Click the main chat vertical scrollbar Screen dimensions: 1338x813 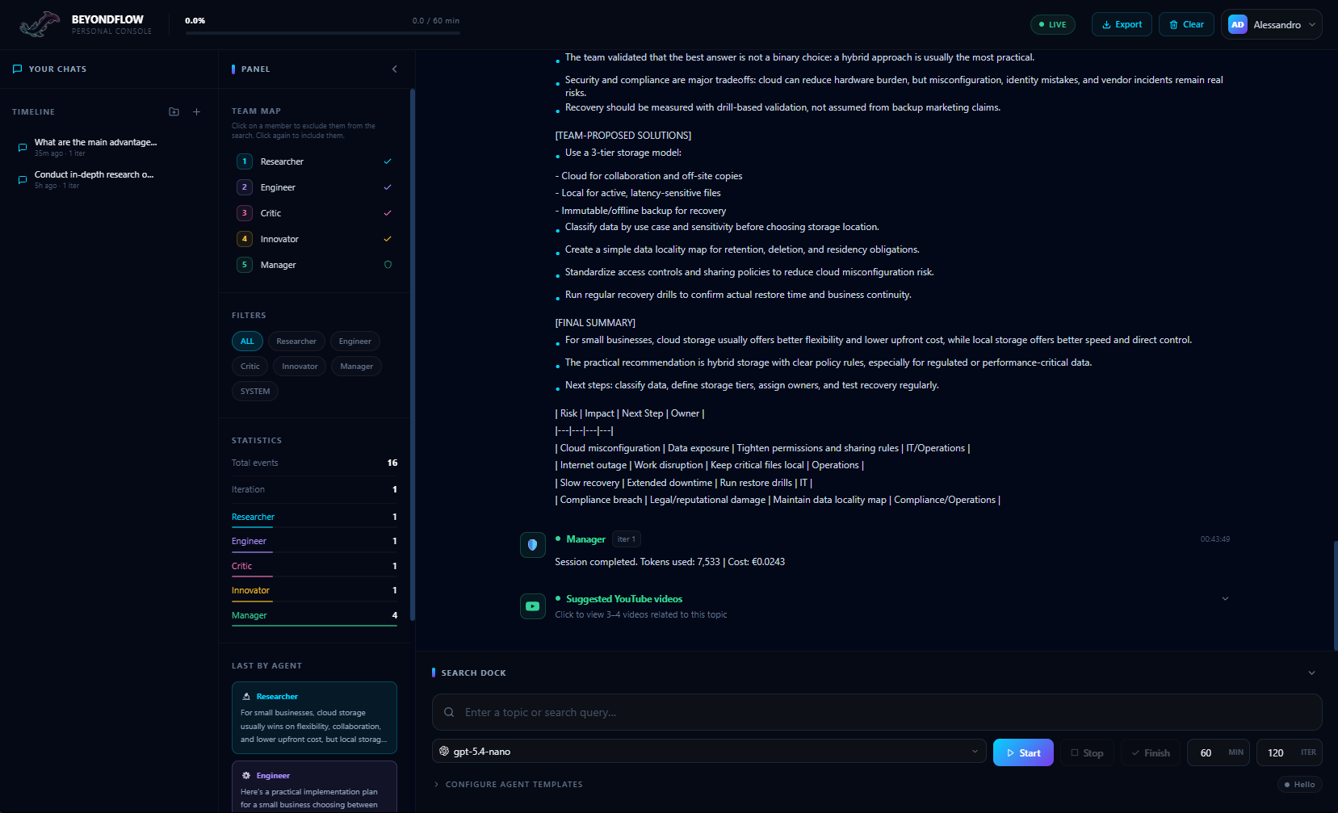click(1335, 596)
